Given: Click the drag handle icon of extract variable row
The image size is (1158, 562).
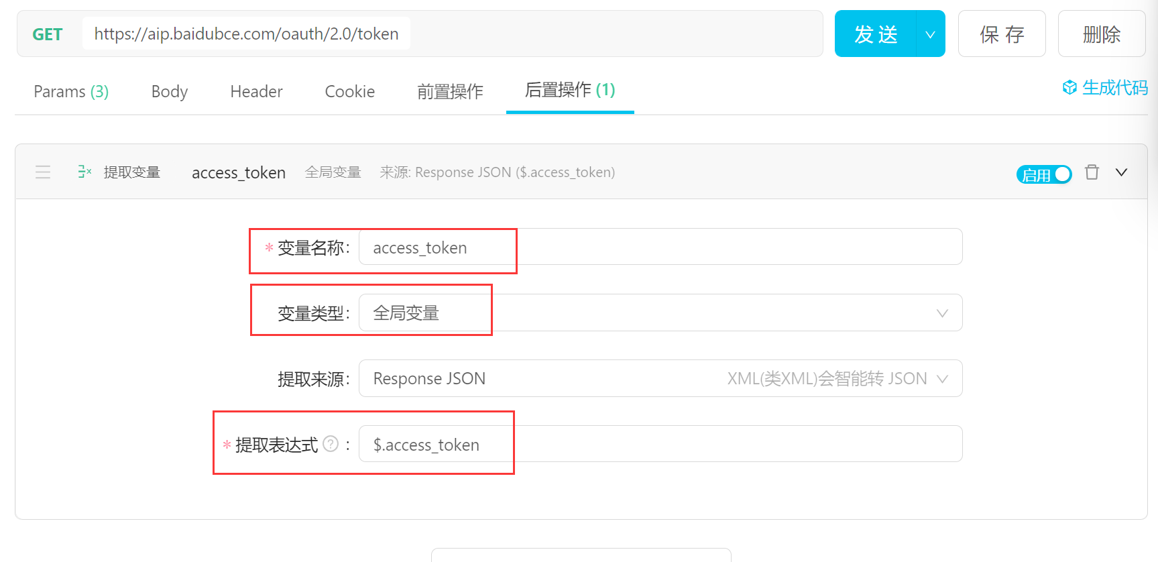Looking at the screenshot, I should pos(43,172).
